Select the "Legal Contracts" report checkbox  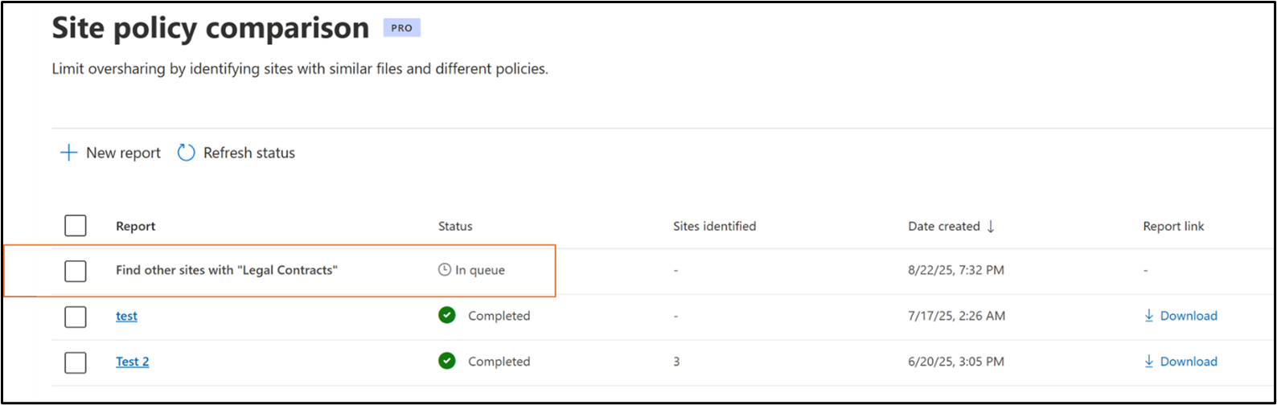tap(76, 271)
